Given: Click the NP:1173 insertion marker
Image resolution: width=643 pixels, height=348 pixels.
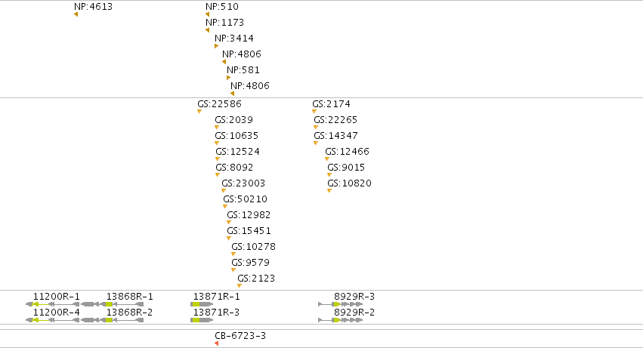Looking at the screenshot, I should pyautogui.click(x=207, y=30).
